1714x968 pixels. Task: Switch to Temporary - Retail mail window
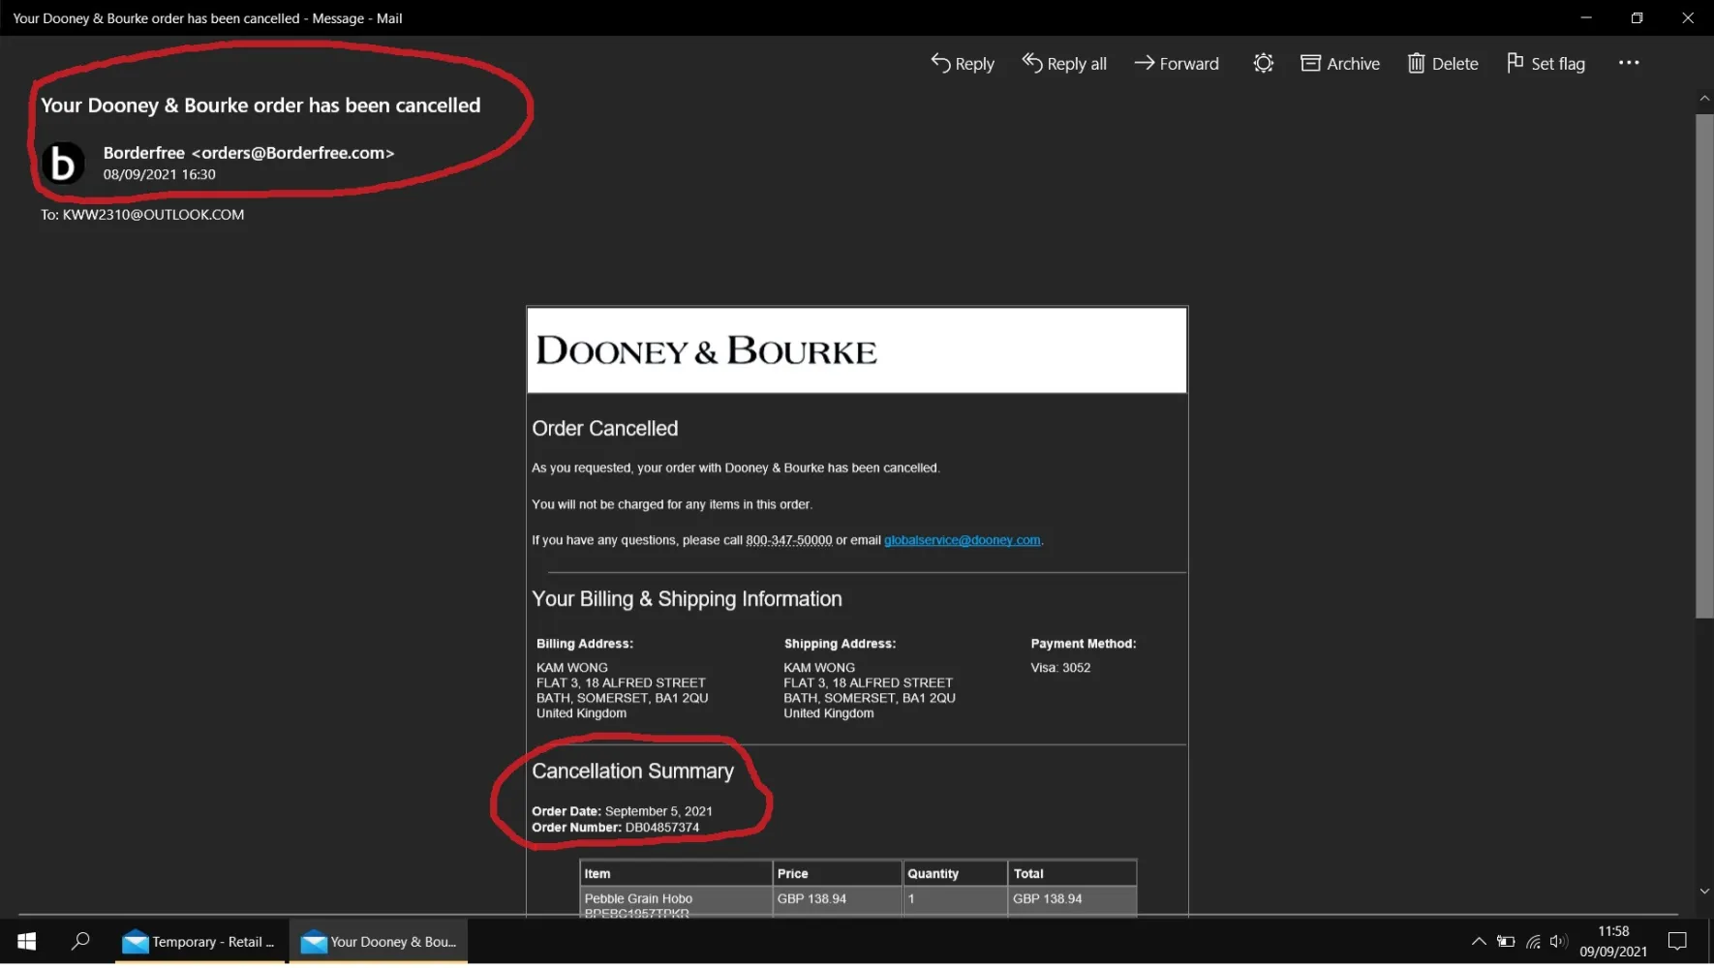pyautogui.click(x=199, y=942)
